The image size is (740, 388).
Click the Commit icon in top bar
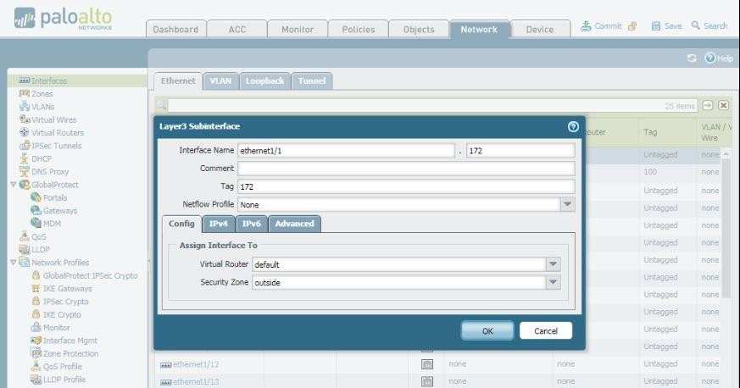587,26
